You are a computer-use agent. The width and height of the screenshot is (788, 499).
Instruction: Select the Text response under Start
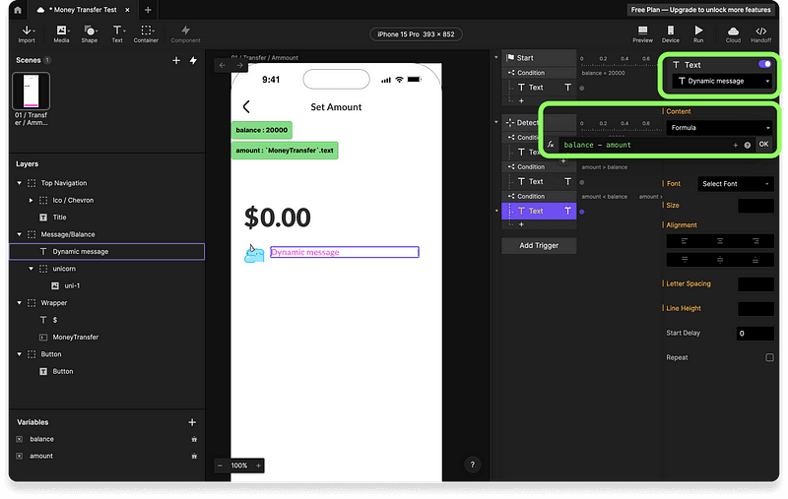539,88
